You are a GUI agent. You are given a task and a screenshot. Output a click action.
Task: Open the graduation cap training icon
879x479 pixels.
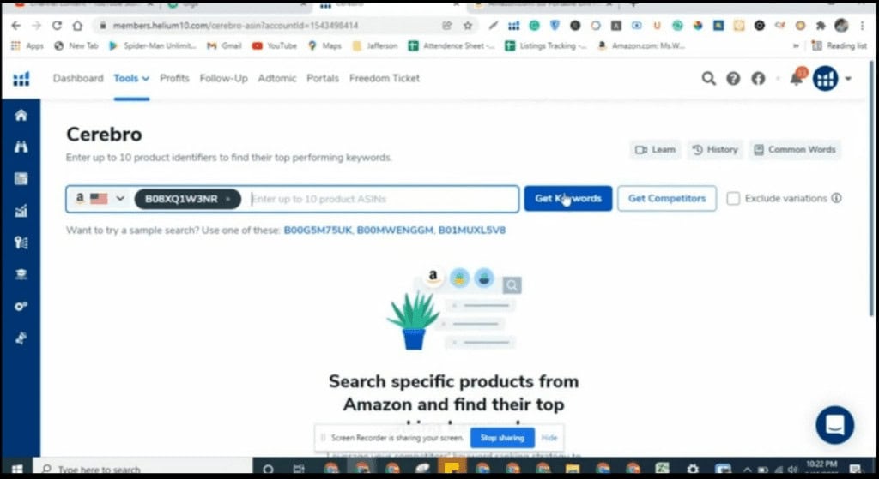(x=21, y=274)
